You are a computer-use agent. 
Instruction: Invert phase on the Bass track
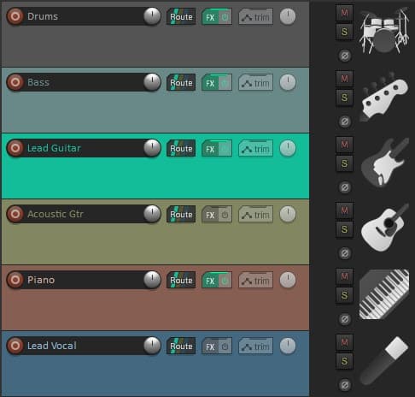pos(345,121)
